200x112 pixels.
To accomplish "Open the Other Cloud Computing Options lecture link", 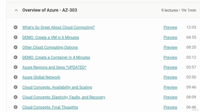I will point(50,47).
